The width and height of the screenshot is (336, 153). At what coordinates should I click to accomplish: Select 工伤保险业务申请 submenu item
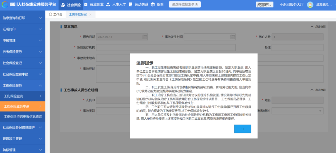[x=22, y=106]
